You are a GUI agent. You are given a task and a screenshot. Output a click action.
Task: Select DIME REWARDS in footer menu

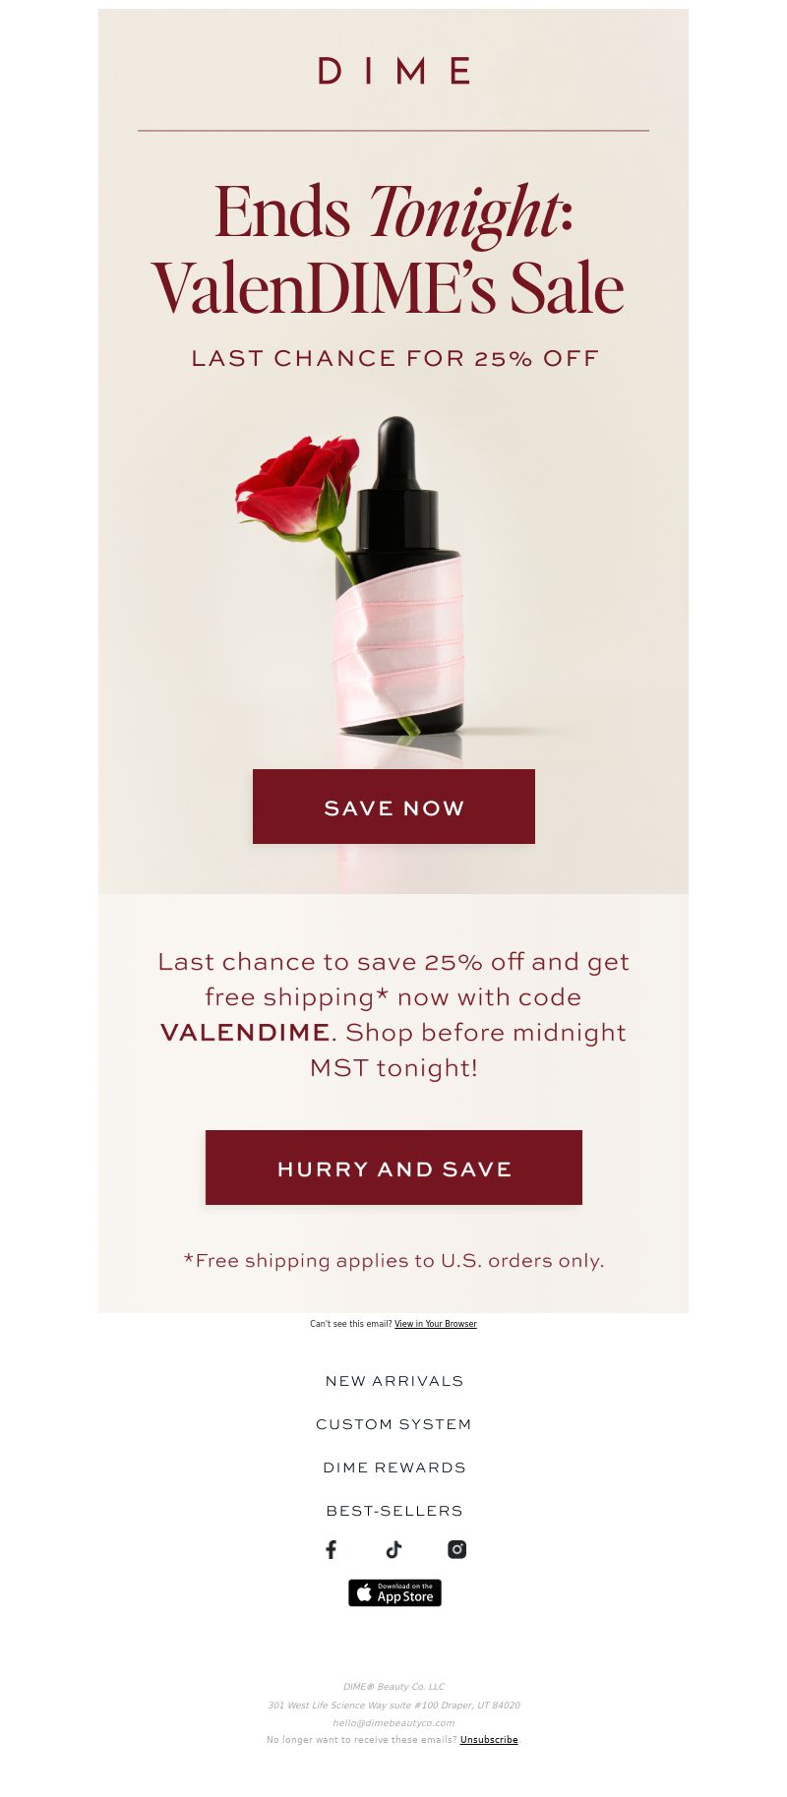tap(394, 1468)
